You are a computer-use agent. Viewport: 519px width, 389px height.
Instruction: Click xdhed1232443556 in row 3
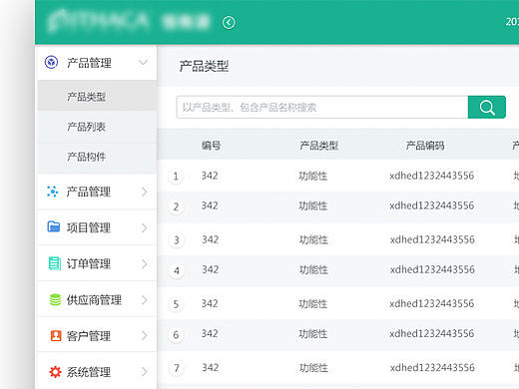click(x=432, y=239)
